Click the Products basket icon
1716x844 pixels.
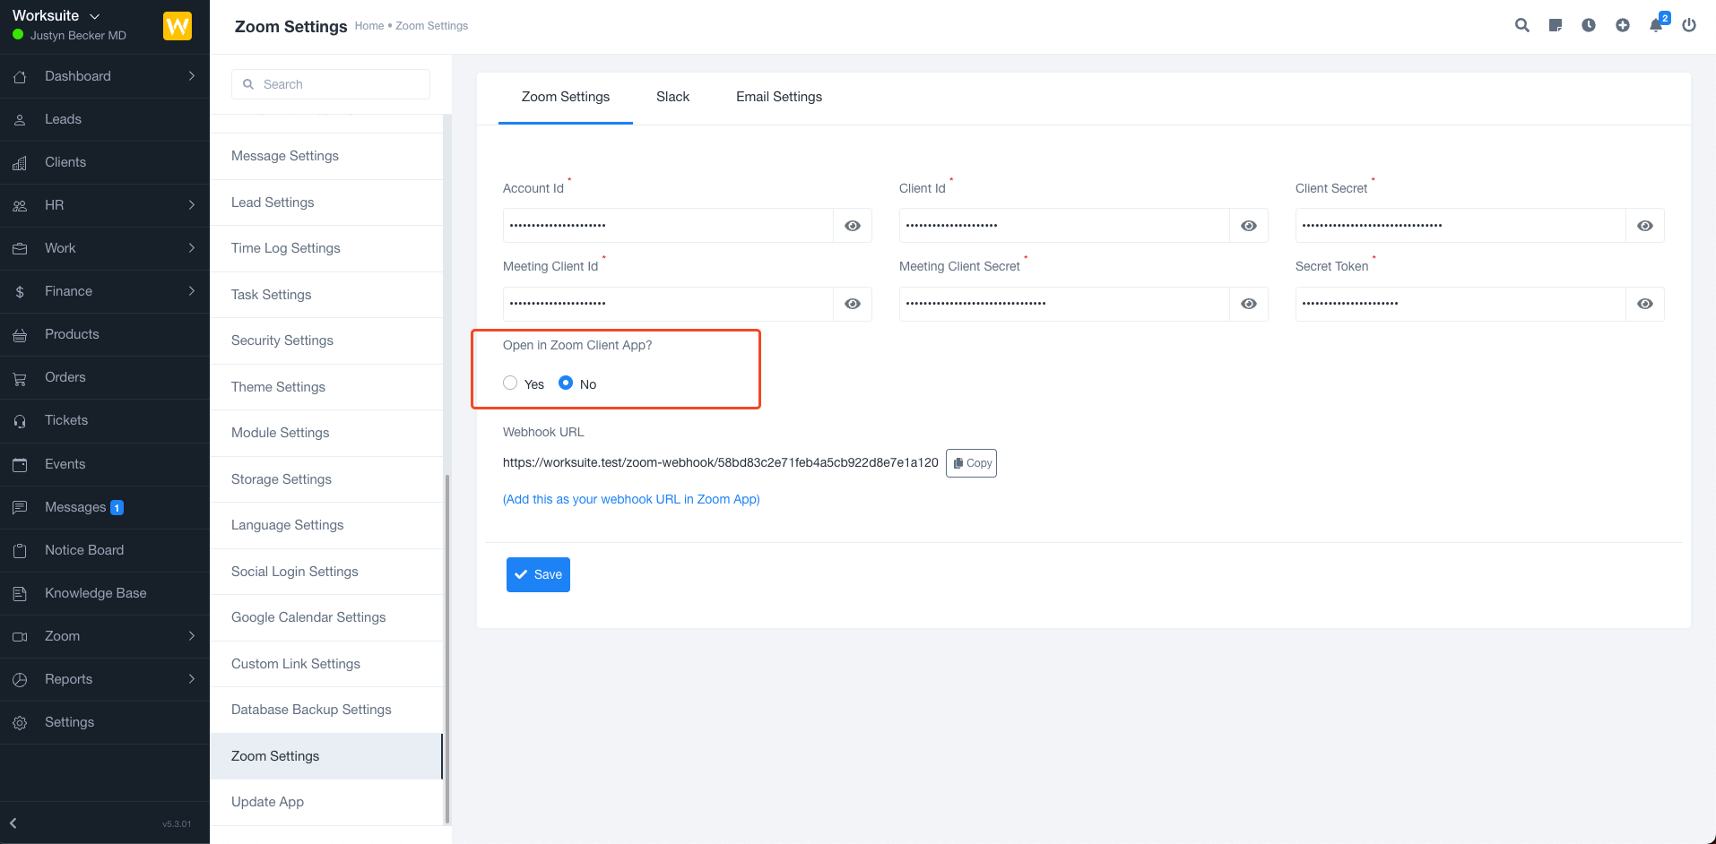click(20, 335)
